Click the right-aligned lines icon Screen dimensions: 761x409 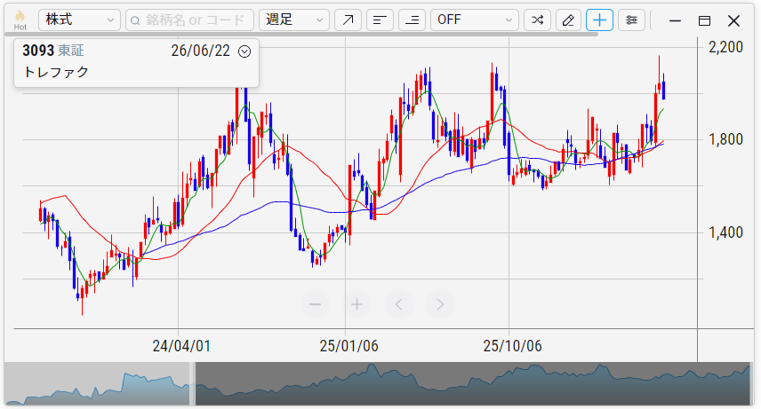tap(412, 20)
